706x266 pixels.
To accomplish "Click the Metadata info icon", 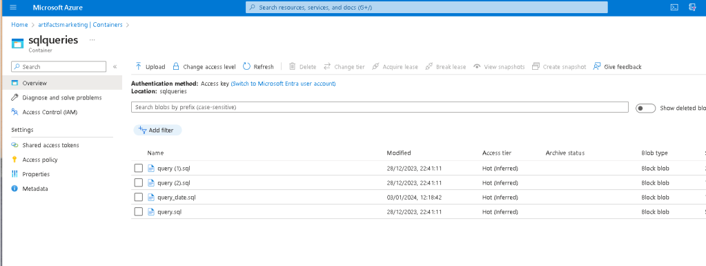I will coord(15,189).
